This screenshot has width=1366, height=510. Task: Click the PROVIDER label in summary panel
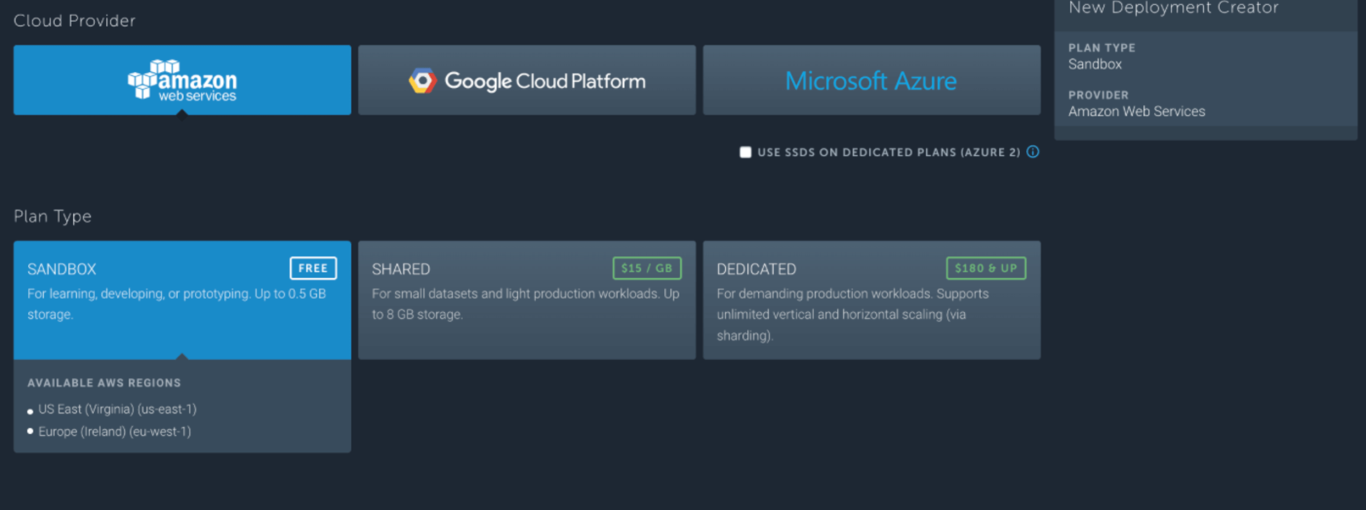[x=1098, y=95]
